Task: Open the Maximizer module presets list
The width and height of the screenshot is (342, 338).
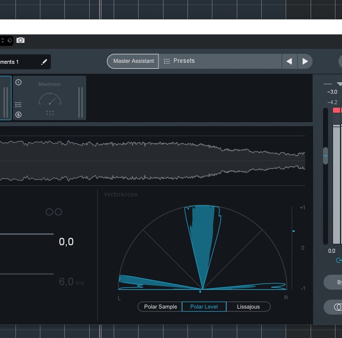Action: (18, 105)
